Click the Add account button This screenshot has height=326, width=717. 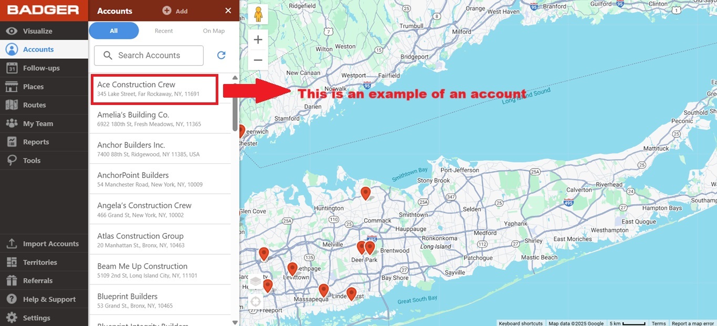[x=175, y=11]
